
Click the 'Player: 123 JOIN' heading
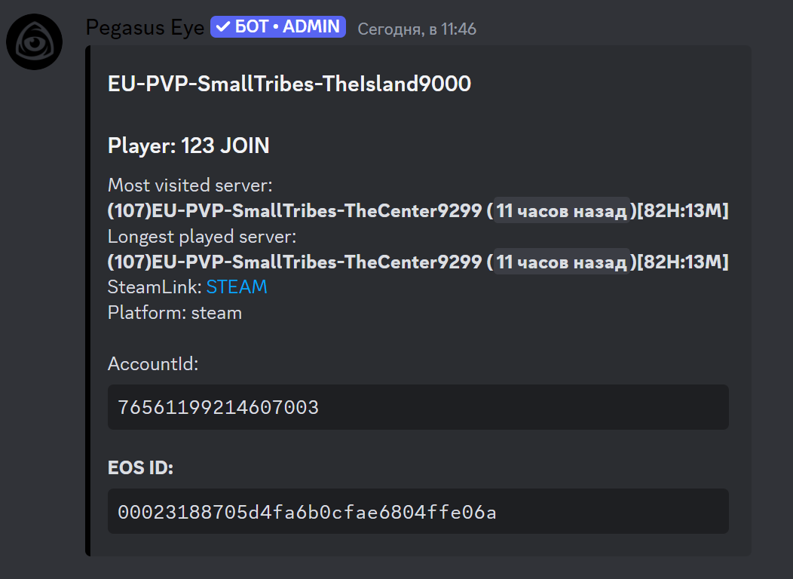tap(188, 145)
